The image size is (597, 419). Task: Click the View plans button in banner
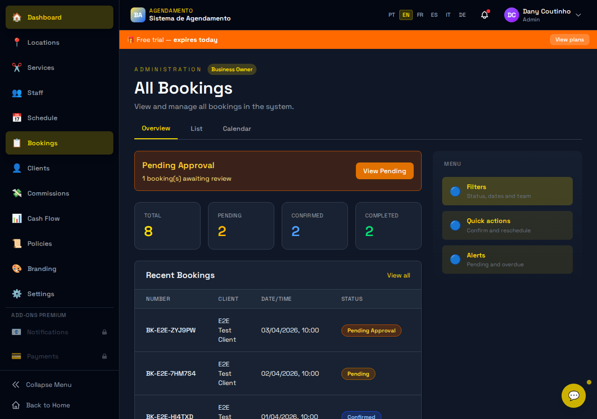[569, 40]
